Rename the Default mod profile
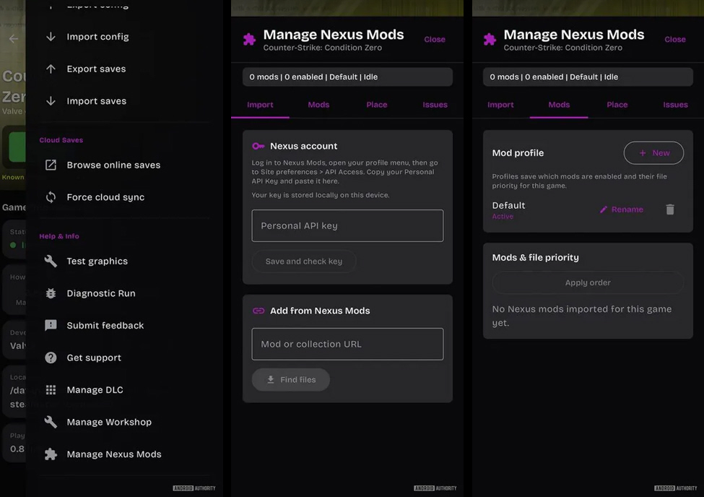 622,209
